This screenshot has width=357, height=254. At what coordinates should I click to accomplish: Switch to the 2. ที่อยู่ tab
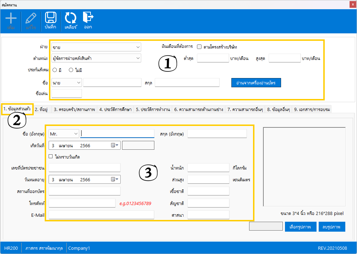[42, 110]
